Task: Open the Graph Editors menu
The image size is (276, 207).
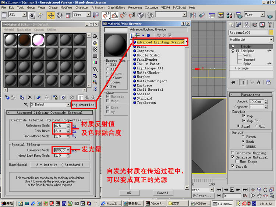Action: 116,8
